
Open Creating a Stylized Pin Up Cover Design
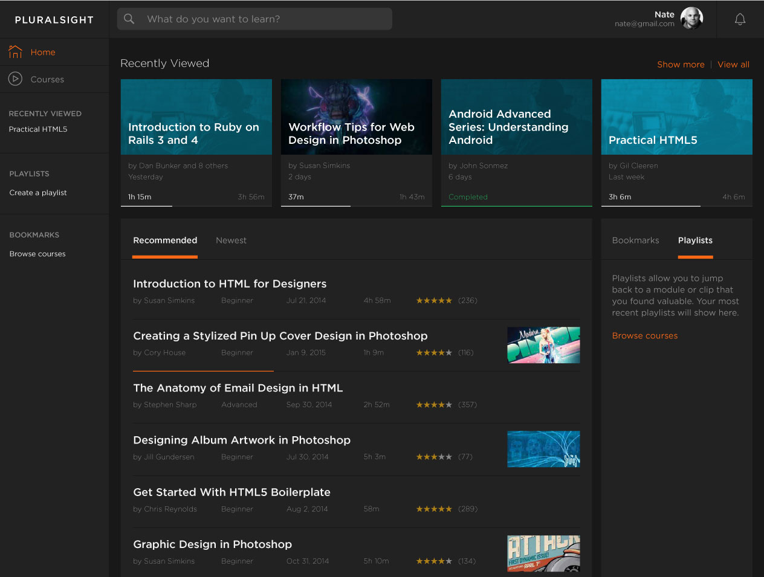(x=280, y=336)
